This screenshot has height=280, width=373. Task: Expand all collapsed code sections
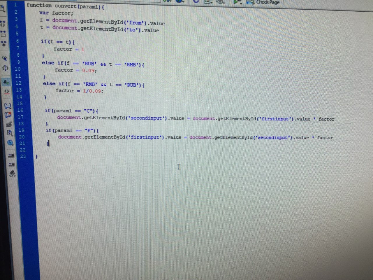(x=3, y=43)
